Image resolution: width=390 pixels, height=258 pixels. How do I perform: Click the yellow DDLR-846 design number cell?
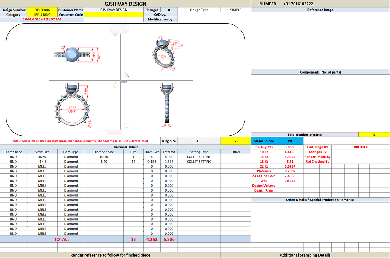coord(42,10)
